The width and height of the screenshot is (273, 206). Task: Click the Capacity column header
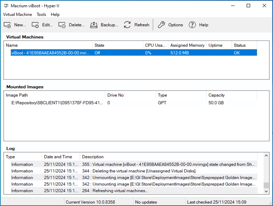coord(232,95)
